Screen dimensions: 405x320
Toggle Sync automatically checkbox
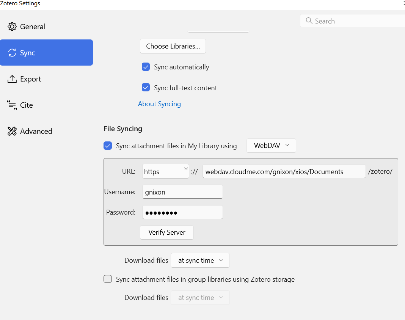(x=146, y=67)
